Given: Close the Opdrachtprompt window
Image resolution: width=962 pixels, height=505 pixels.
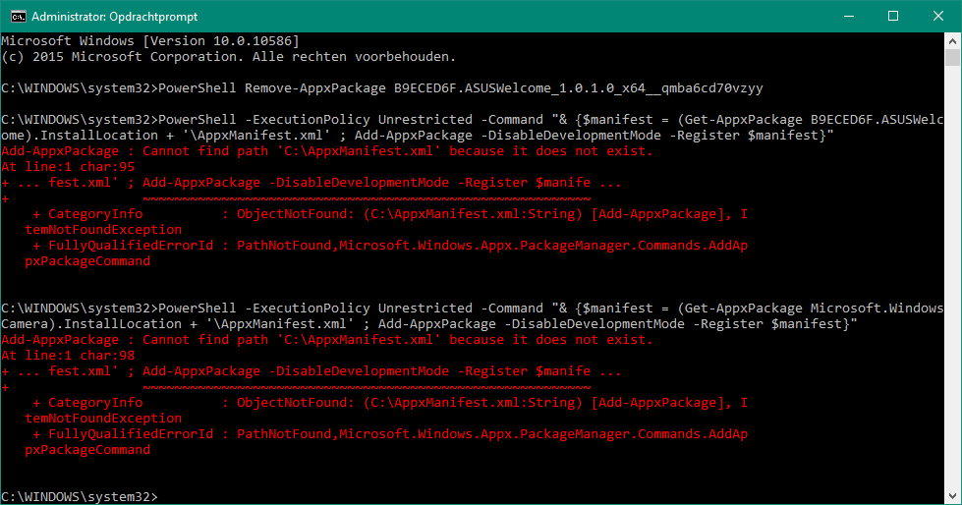Looking at the screenshot, I should 938,16.
